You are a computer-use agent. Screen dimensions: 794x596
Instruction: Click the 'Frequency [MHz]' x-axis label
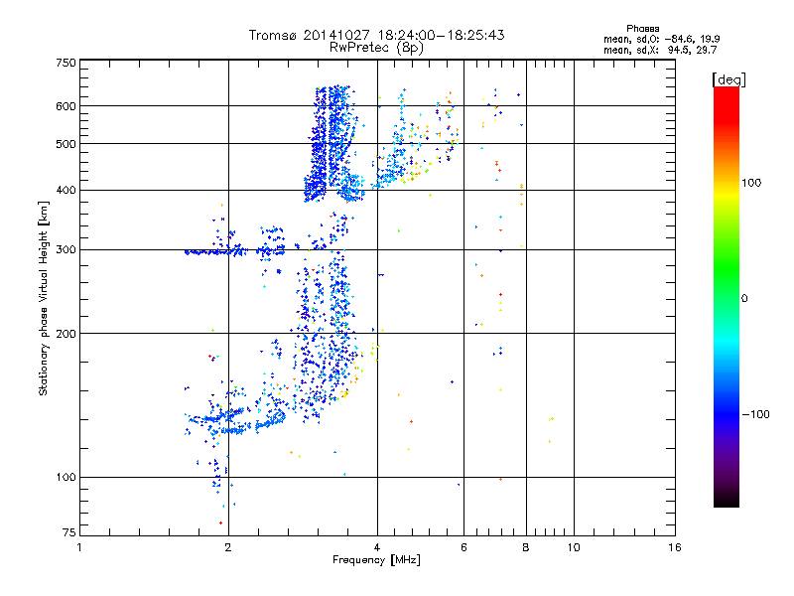coord(376,560)
